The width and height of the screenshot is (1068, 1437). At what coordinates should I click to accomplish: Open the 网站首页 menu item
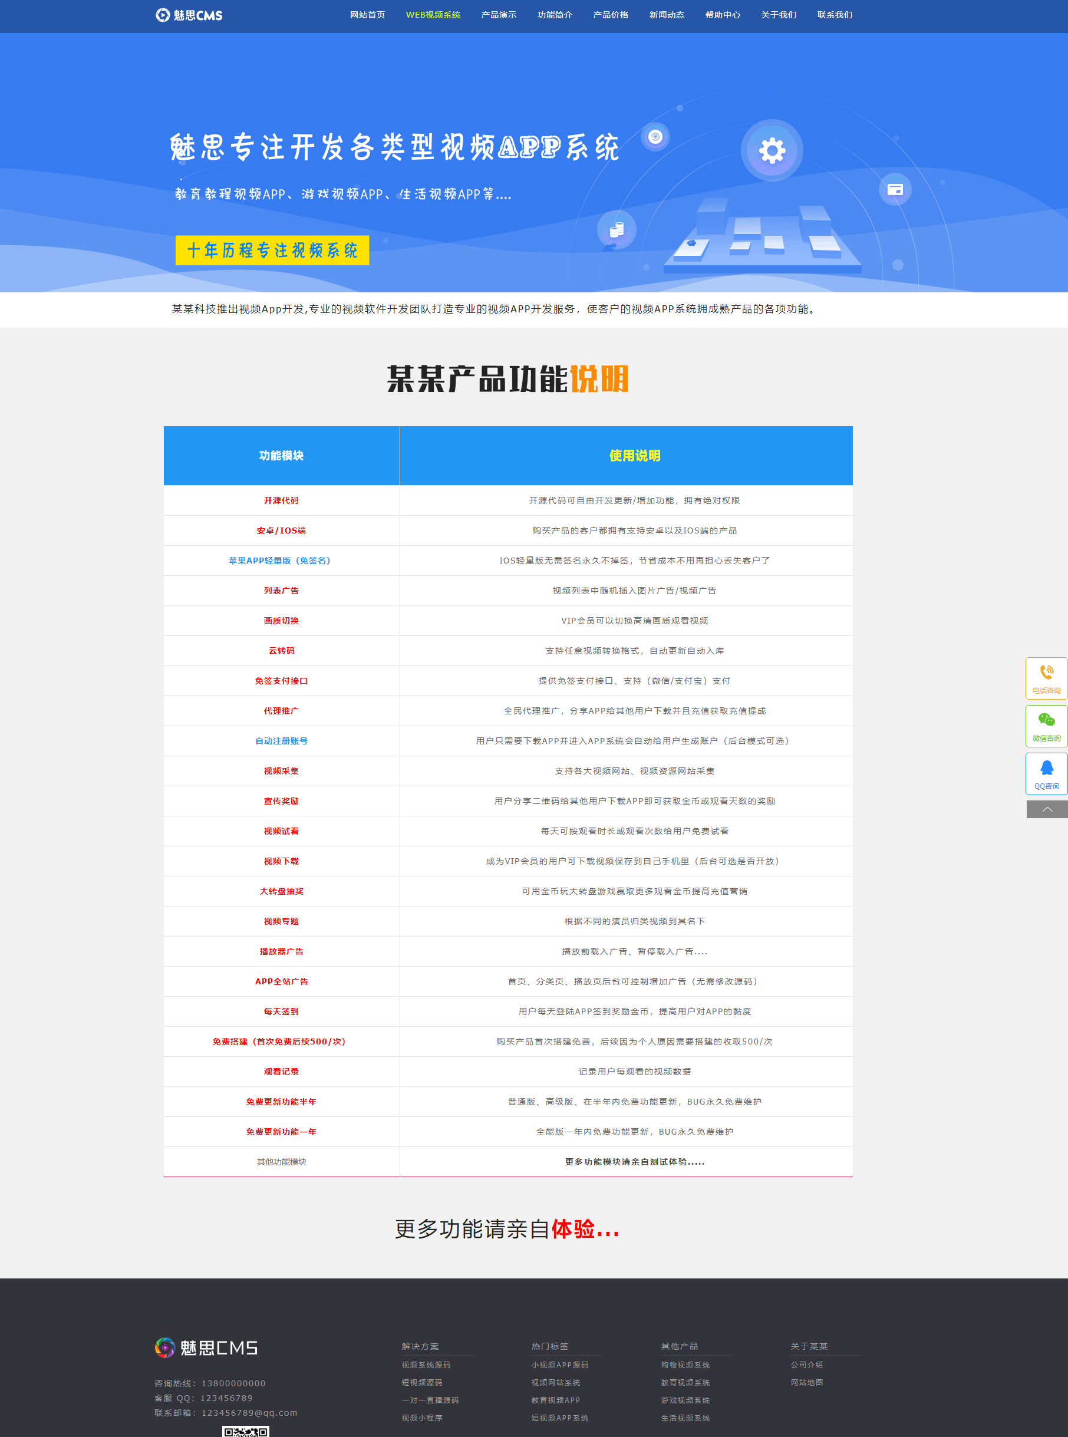[367, 15]
